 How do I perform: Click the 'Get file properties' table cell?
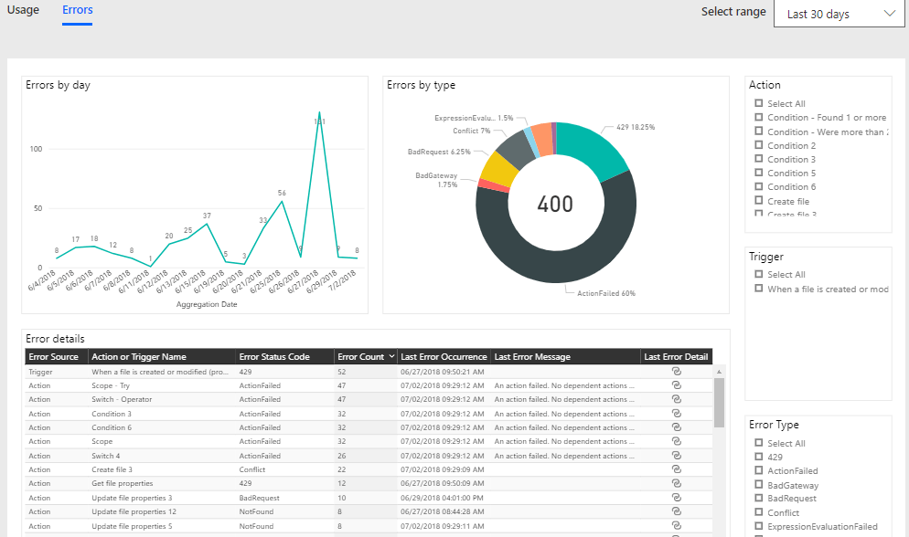(x=123, y=483)
